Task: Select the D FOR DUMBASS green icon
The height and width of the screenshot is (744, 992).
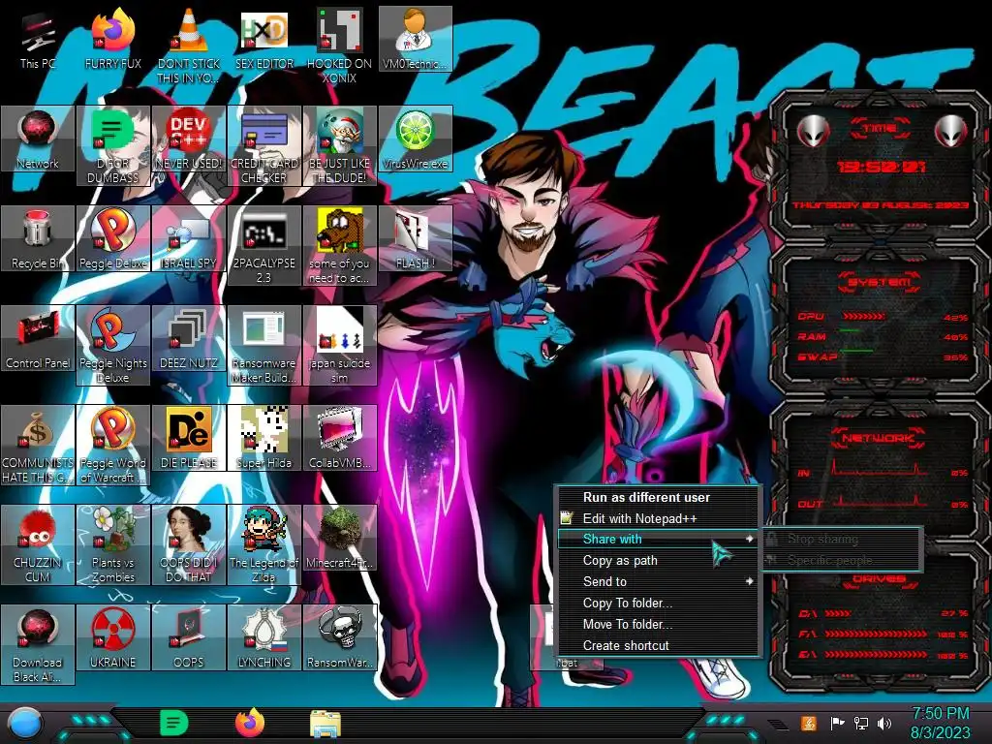Action: pyautogui.click(x=112, y=145)
